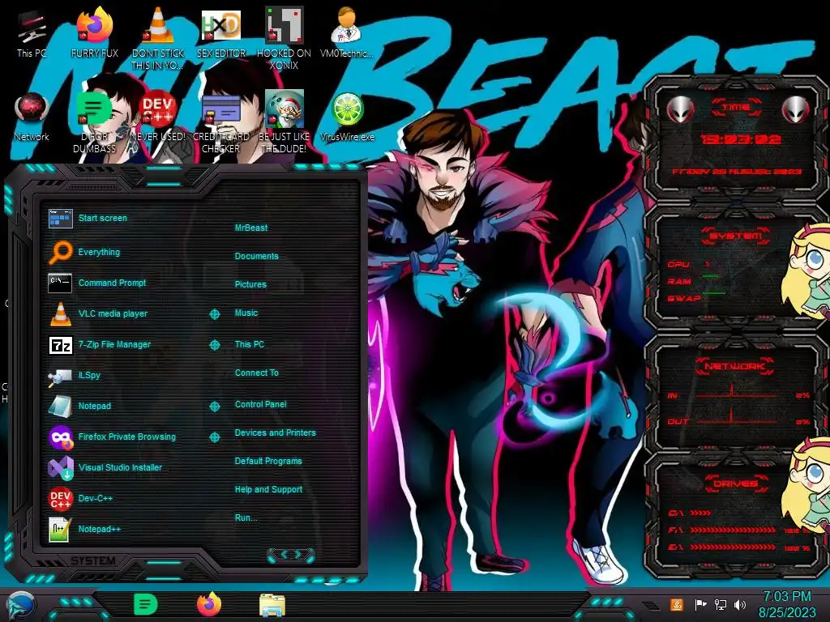Click the Start screen icon in start menu
The width and height of the screenshot is (830, 622).
click(60, 218)
